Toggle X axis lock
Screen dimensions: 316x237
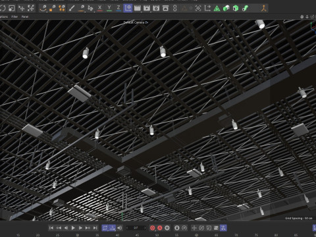click(100, 9)
